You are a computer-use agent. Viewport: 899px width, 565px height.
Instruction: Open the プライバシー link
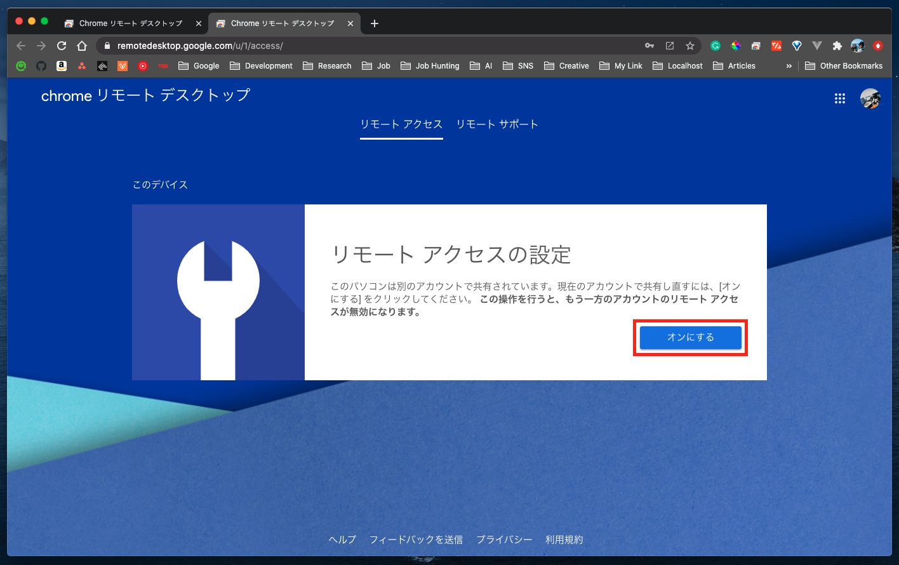[504, 540]
